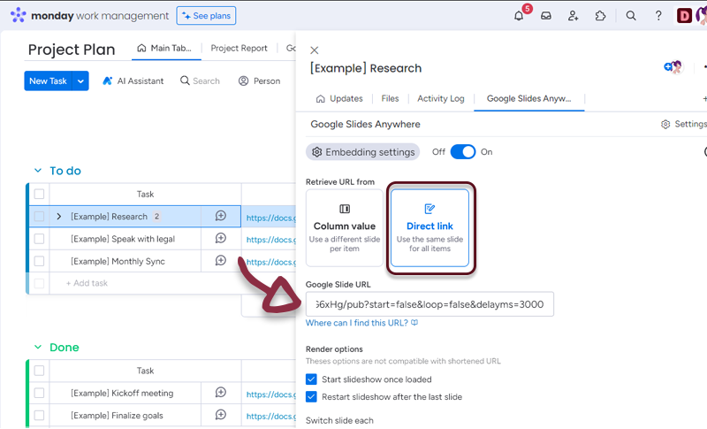Open 'Where can I find this URL?' link
This screenshot has height=429, width=707.
pos(357,323)
